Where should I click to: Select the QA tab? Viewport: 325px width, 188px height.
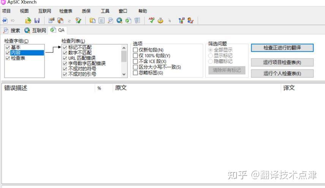(x=57, y=30)
